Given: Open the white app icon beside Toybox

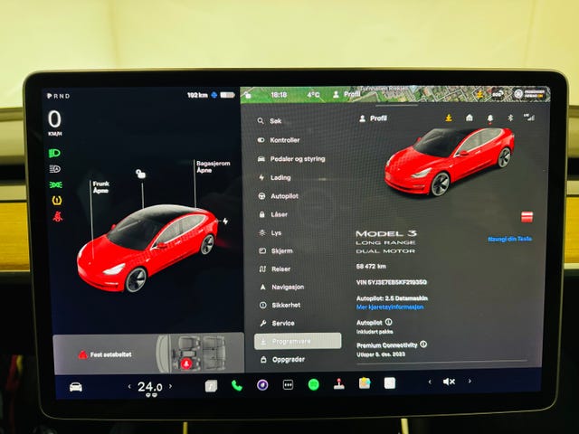Looking at the screenshot, I should (390, 383).
